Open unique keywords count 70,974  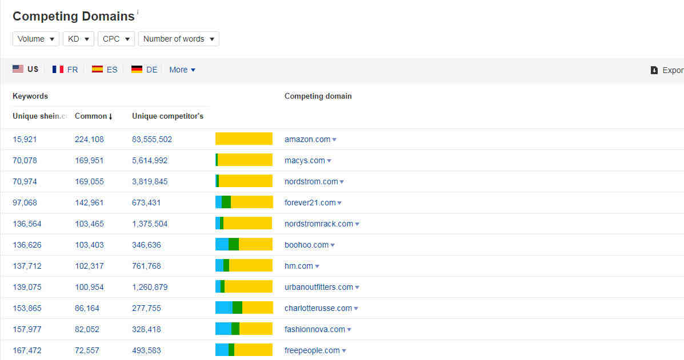tap(25, 181)
